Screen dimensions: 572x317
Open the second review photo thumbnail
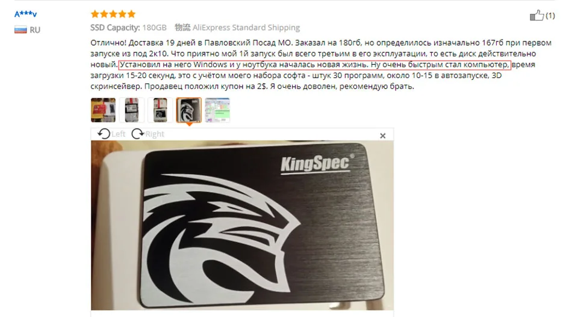(x=132, y=110)
